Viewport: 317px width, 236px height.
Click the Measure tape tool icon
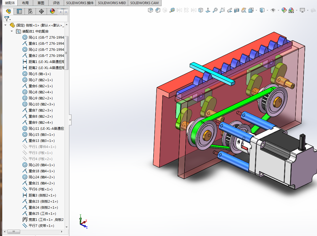point(172,10)
